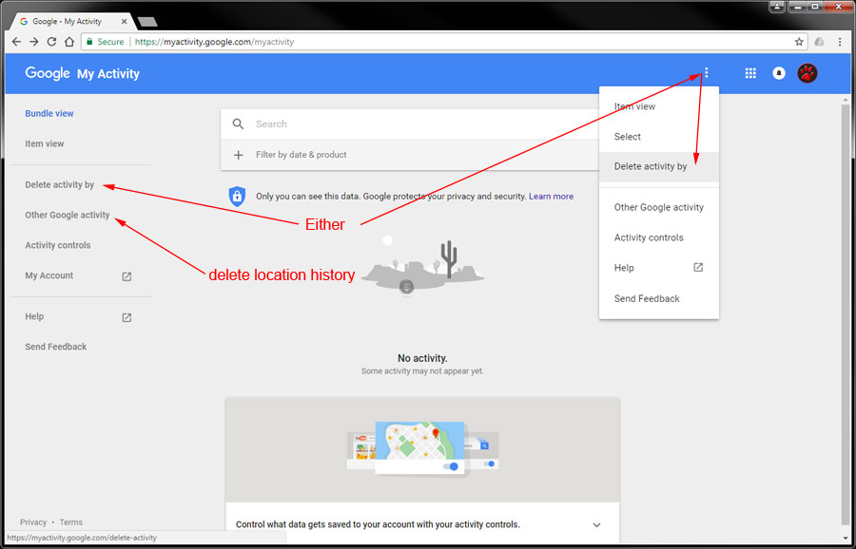Open Activity controls in sidebar
Image resolution: width=856 pixels, height=549 pixels.
point(58,245)
